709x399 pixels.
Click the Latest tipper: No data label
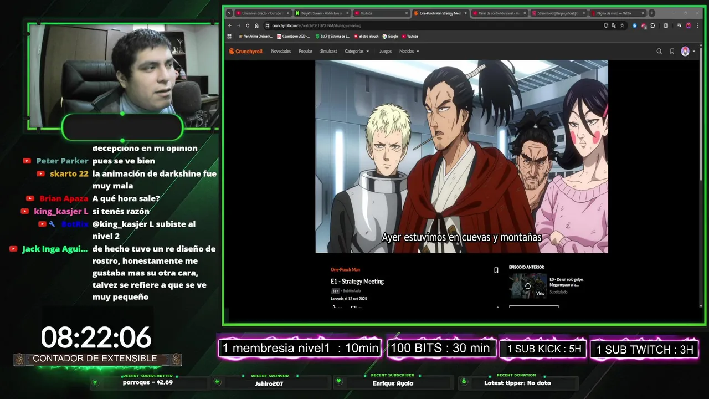click(x=517, y=383)
